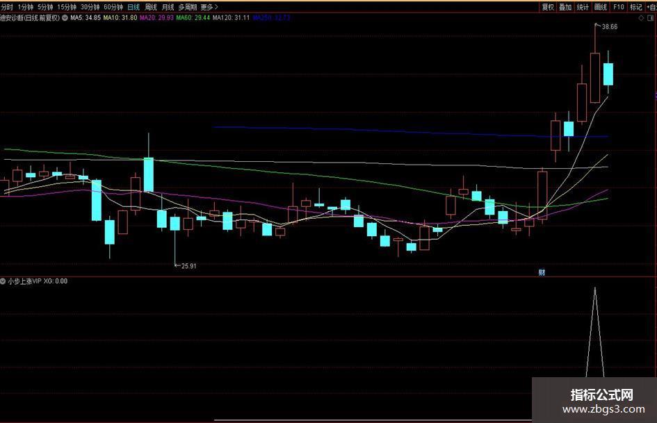
Task: Click the 财 financial event marker
Action: tap(542, 272)
